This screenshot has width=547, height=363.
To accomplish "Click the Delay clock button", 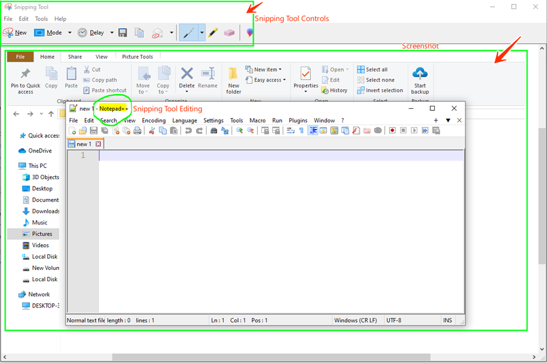I will tap(91, 32).
